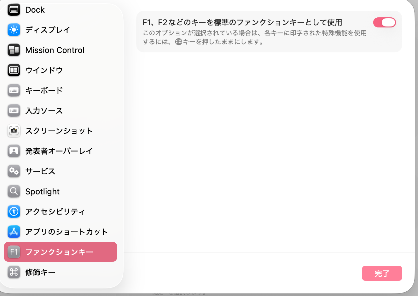
Task: Choose the ファンクションキー sidebar item
Action: click(59, 252)
